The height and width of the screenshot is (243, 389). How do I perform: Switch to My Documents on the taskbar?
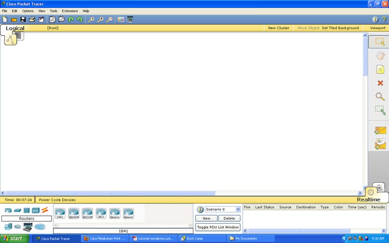click(251, 239)
